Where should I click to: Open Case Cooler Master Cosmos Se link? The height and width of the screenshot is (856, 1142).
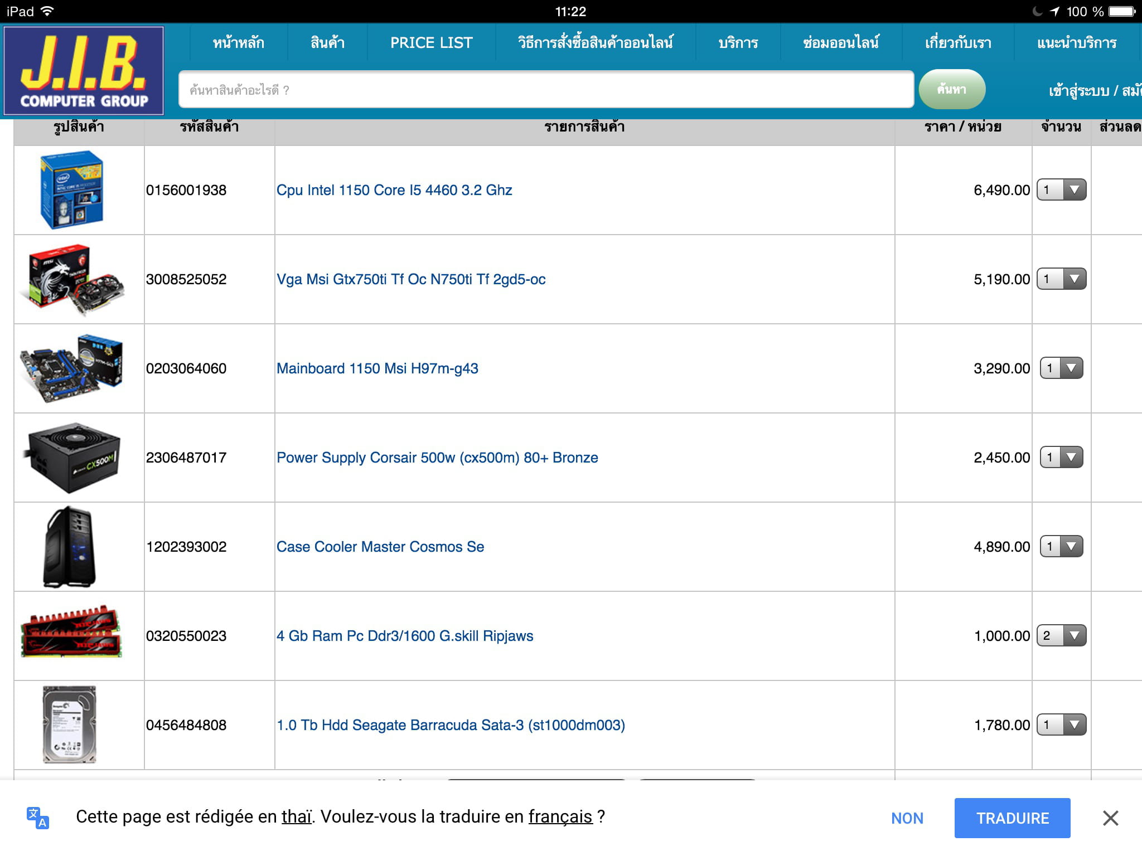(380, 547)
